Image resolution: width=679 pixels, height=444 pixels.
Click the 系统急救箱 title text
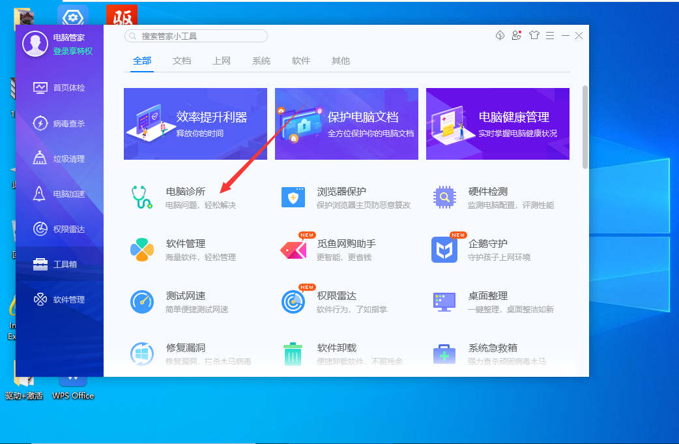493,348
